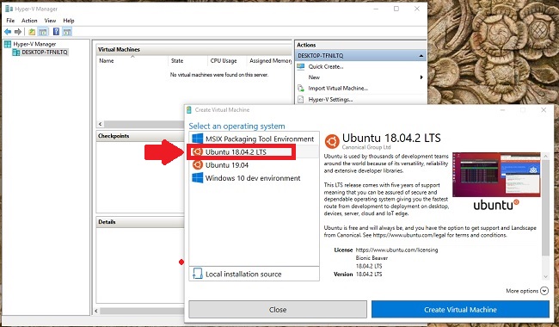This screenshot has width=559, height=327.
Task: Click the Bionic Beaver text
Action: coord(372,258)
